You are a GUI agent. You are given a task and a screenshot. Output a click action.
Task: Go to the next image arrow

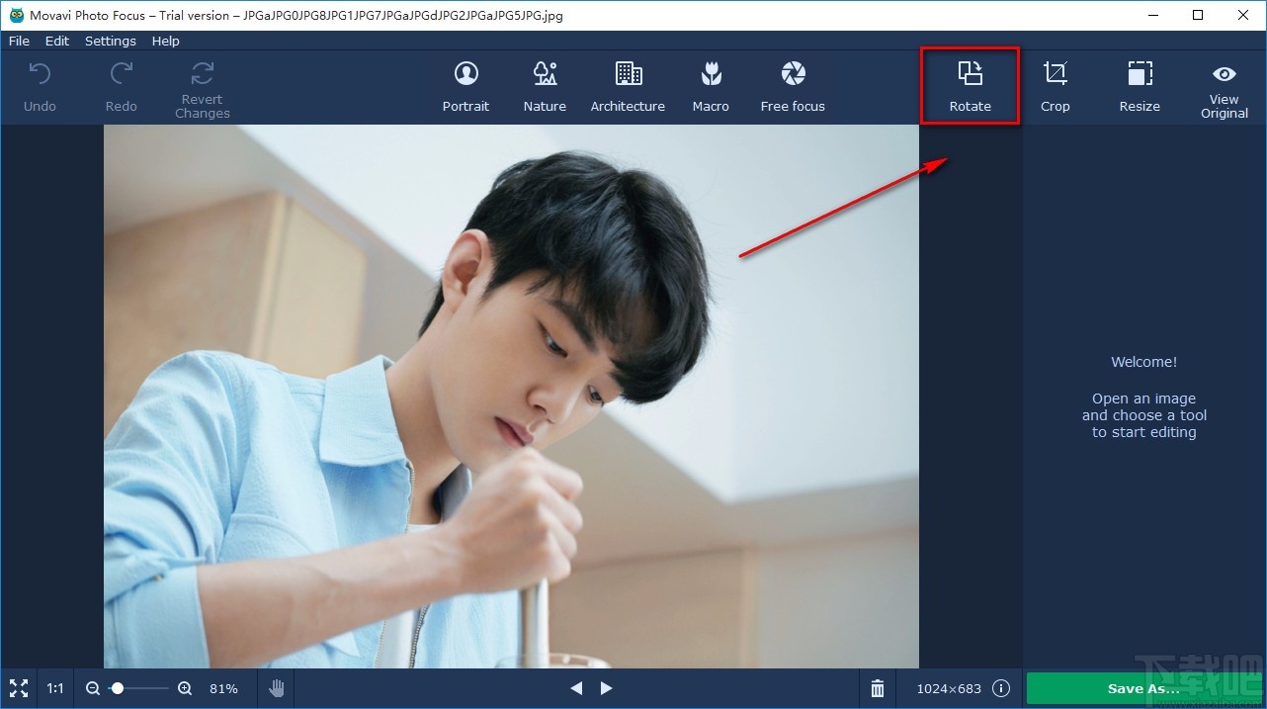[607, 688]
